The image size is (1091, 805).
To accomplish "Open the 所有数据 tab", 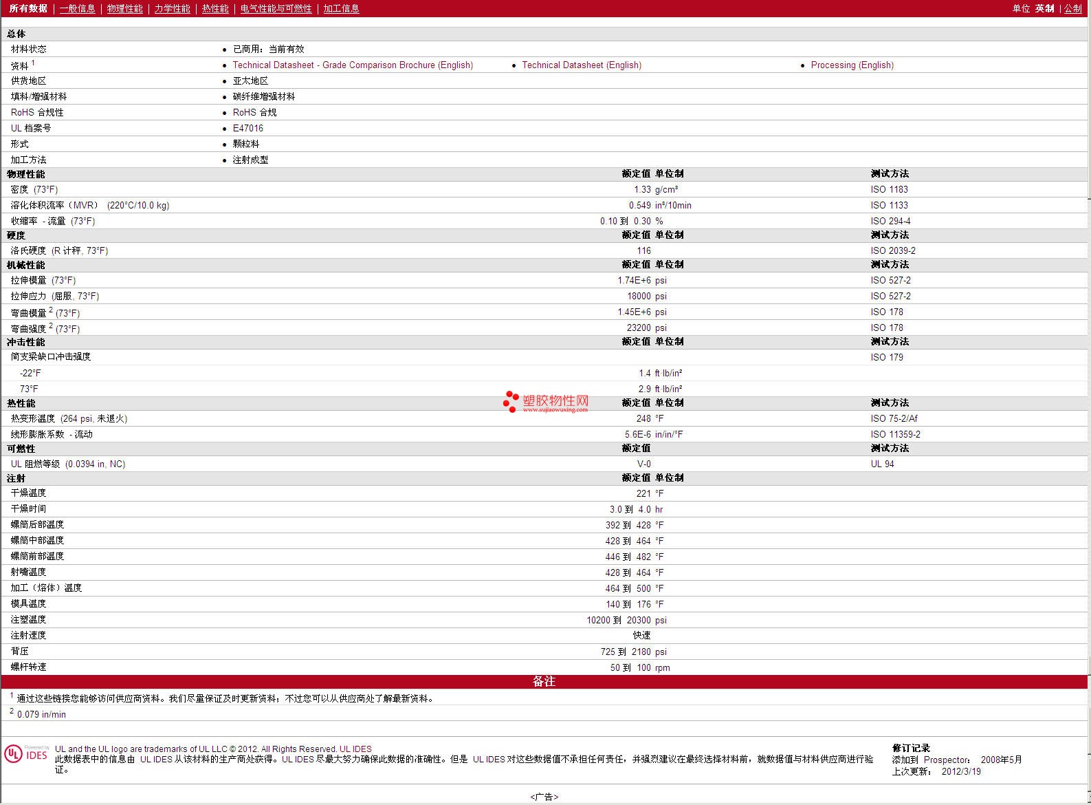I will (28, 8).
